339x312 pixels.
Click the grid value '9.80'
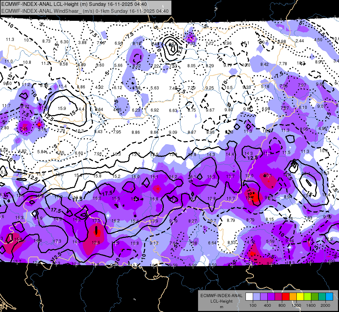coord(229,110)
